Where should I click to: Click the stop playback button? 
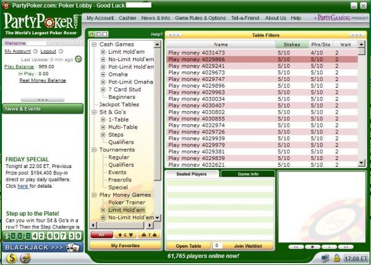click(312, 247)
